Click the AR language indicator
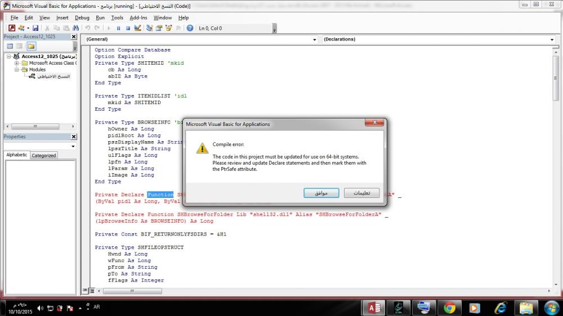Image resolution: width=563 pixels, height=316 pixels. [x=97, y=307]
